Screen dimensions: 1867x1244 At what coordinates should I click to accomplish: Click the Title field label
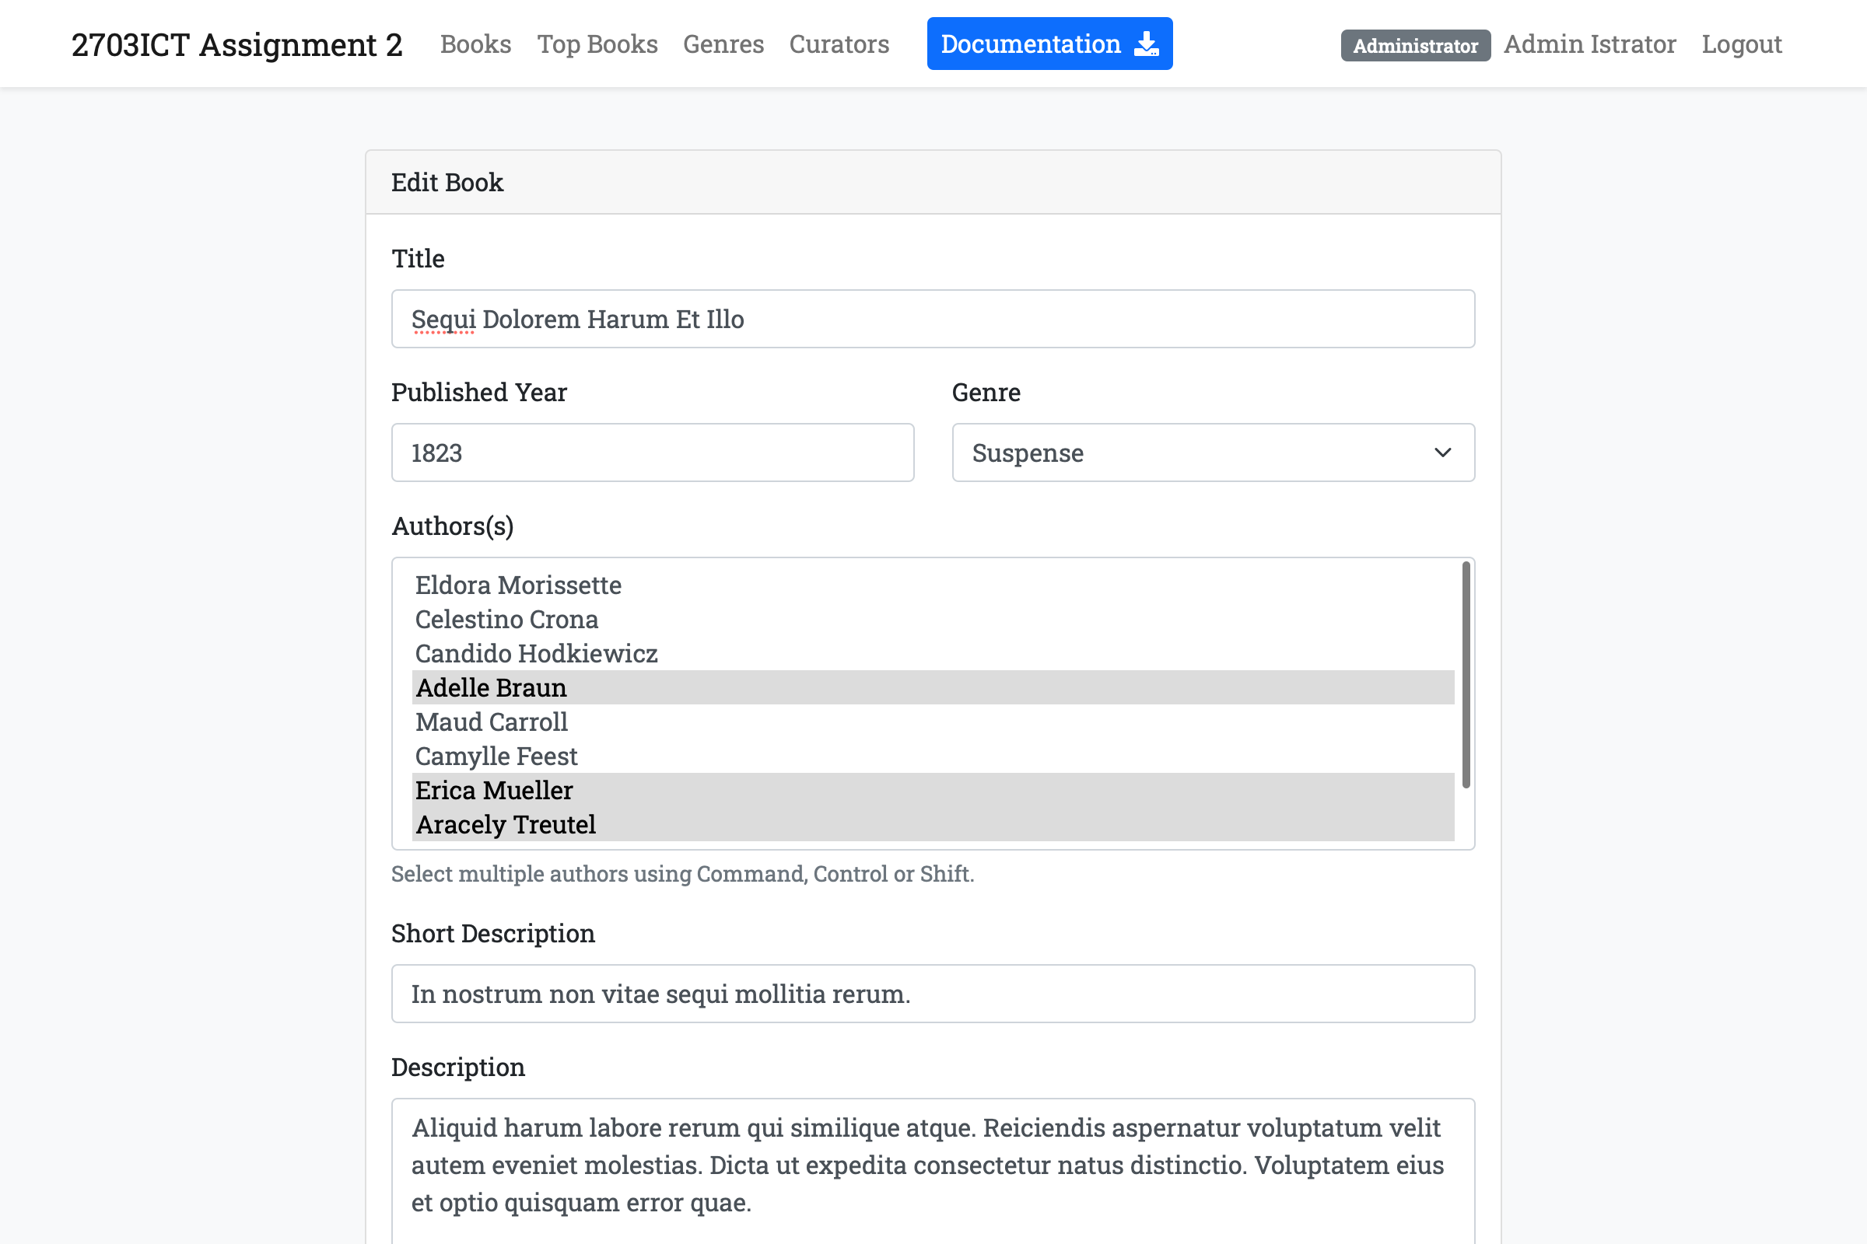418,259
